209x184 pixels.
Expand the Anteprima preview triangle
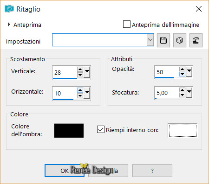9,25
